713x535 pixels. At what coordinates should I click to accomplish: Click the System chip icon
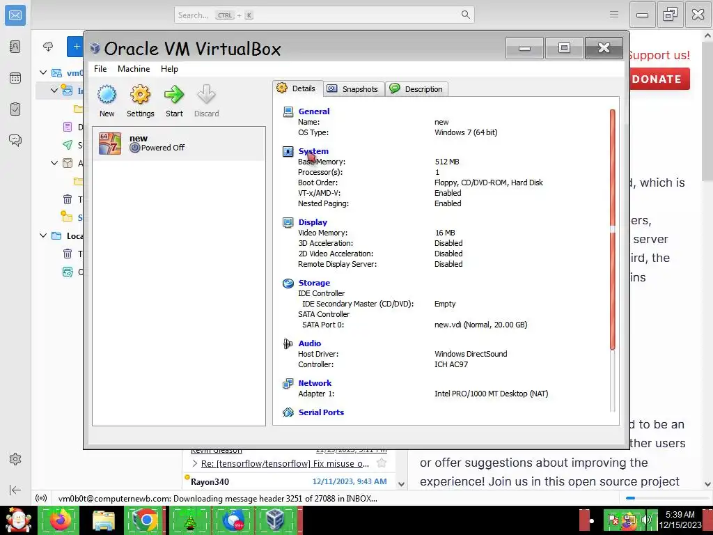[x=288, y=151]
